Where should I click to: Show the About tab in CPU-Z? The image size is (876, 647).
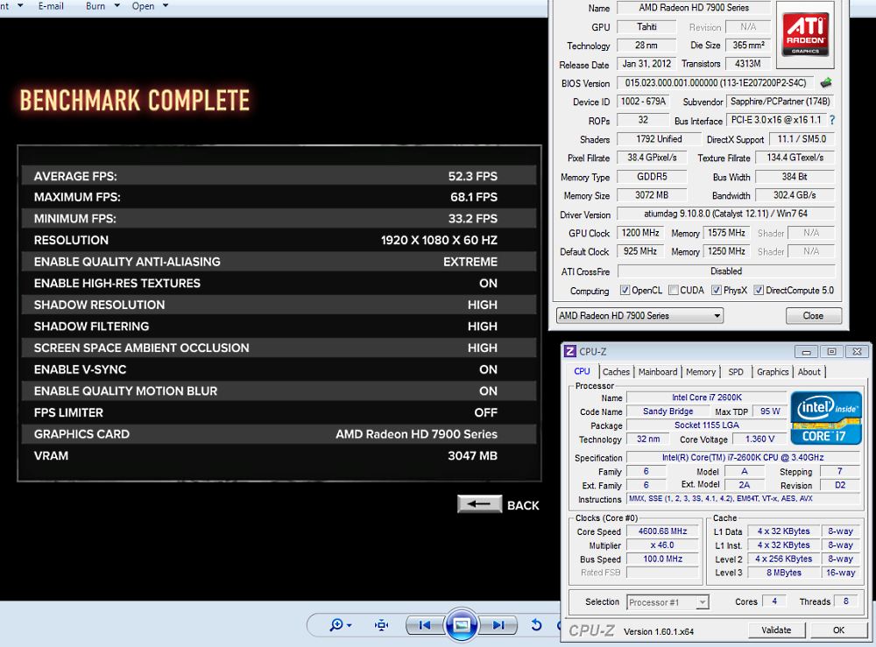809,372
